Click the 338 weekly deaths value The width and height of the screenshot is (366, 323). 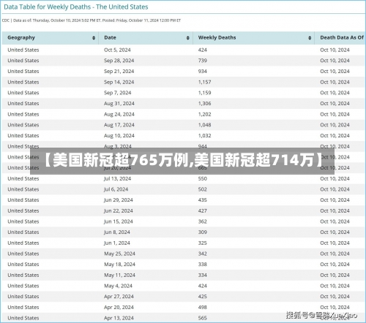(x=203, y=265)
